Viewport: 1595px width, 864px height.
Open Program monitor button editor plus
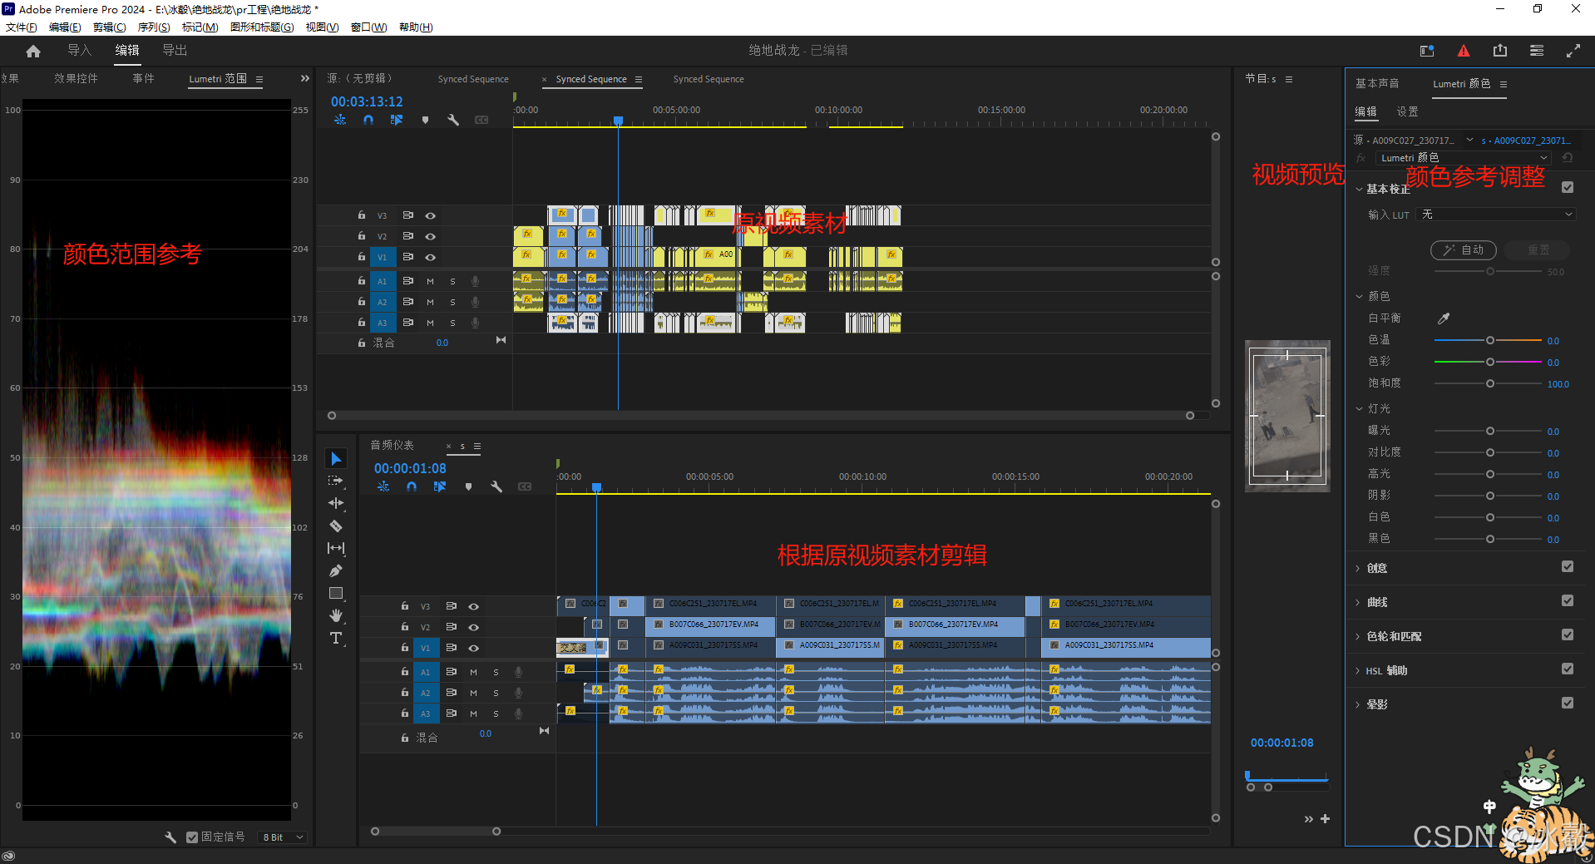point(1325,819)
